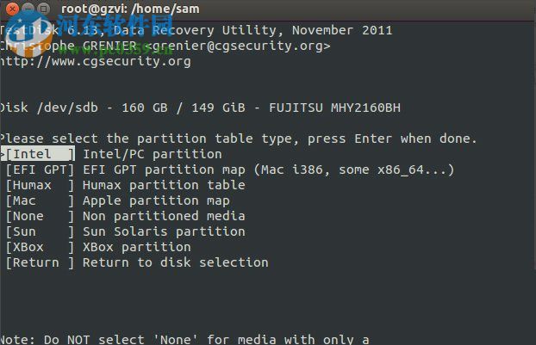Pick the [Sun] Solaris partition option
This screenshot has width=536, height=345.
click(x=40, y=231)
